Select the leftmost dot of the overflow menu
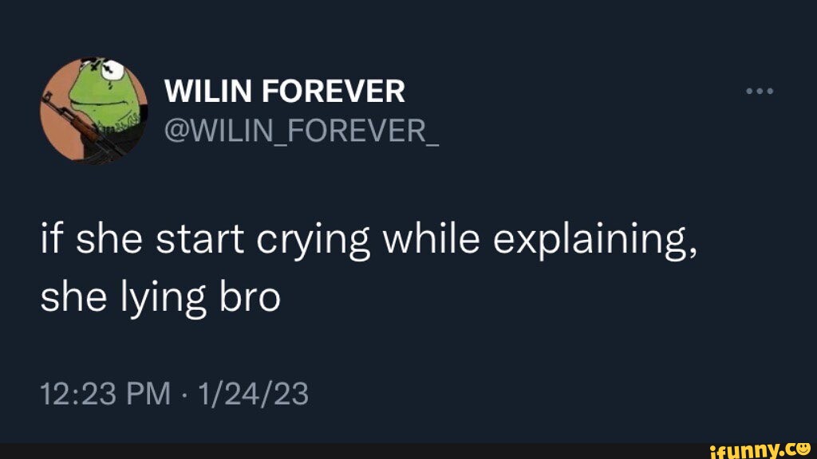The height and width of the screenshot is (459, 817). click(x=748, y=90)
